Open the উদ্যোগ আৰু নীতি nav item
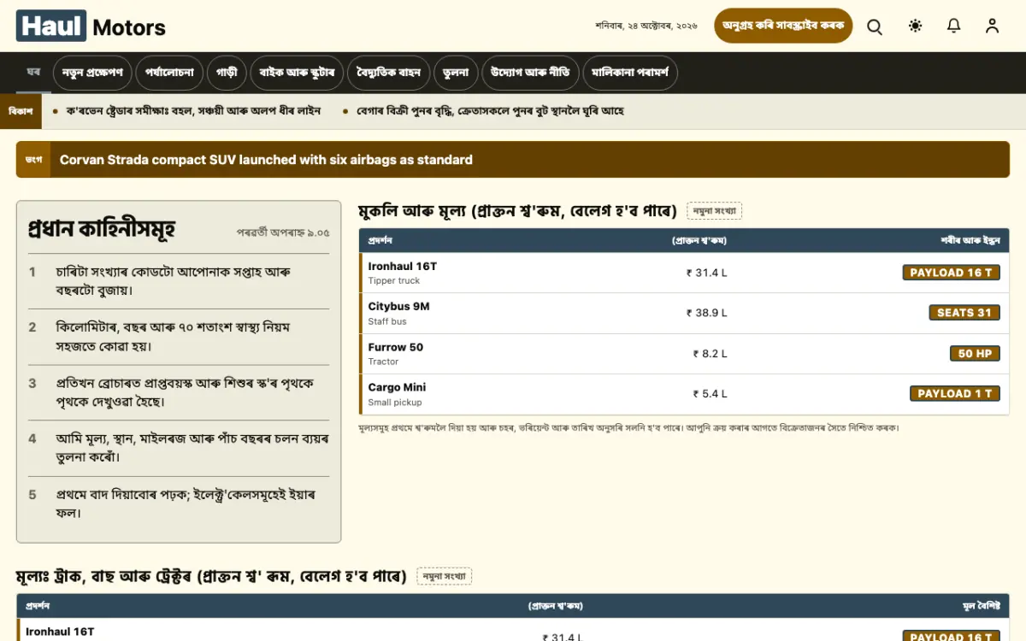 pos(530,73)
